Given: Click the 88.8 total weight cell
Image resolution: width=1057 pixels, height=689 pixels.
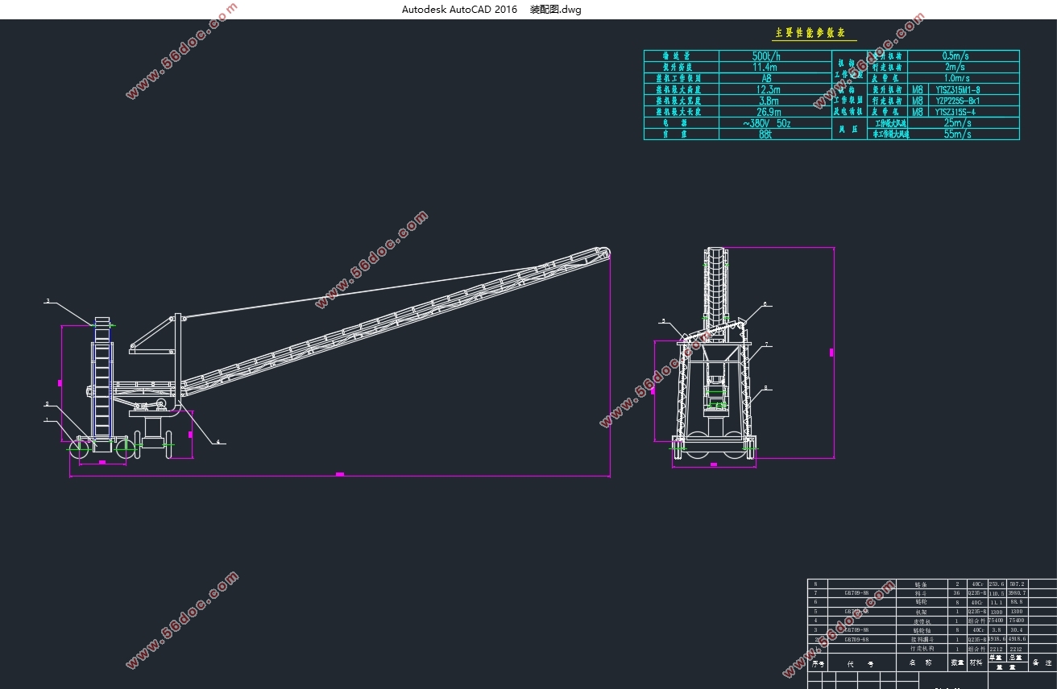Looking at the screenshot, I should (1017, 602).
